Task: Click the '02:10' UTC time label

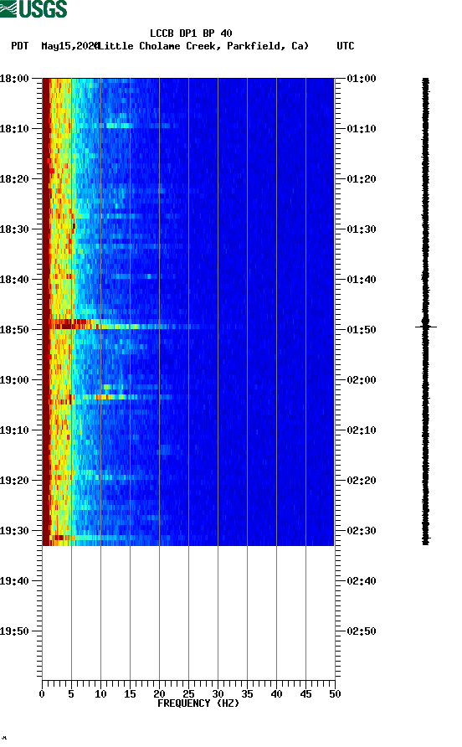Action: coord(362,430)
